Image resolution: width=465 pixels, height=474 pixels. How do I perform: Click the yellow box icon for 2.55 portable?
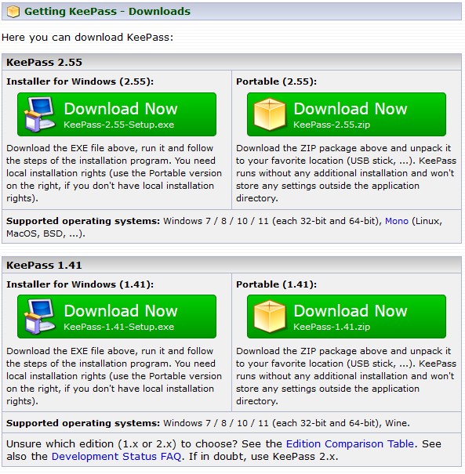coord(270,114)
